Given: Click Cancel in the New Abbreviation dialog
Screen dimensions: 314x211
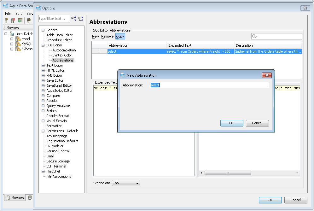Looking at the screenshot, I should [x=257, y=123].
